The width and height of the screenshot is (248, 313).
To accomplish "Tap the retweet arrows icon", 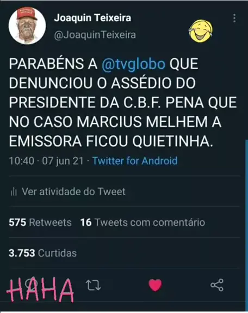I will click(93, 285).
